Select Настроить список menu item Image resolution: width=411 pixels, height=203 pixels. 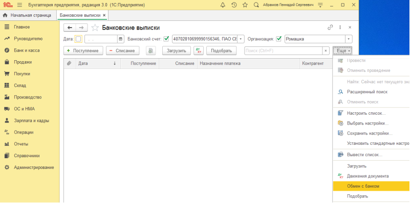[x=371, y=113]
